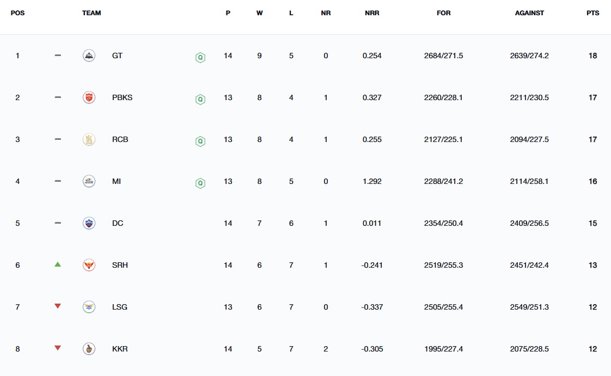
Task: Click the qualified Q badge for MI
Action: (200, 183)
